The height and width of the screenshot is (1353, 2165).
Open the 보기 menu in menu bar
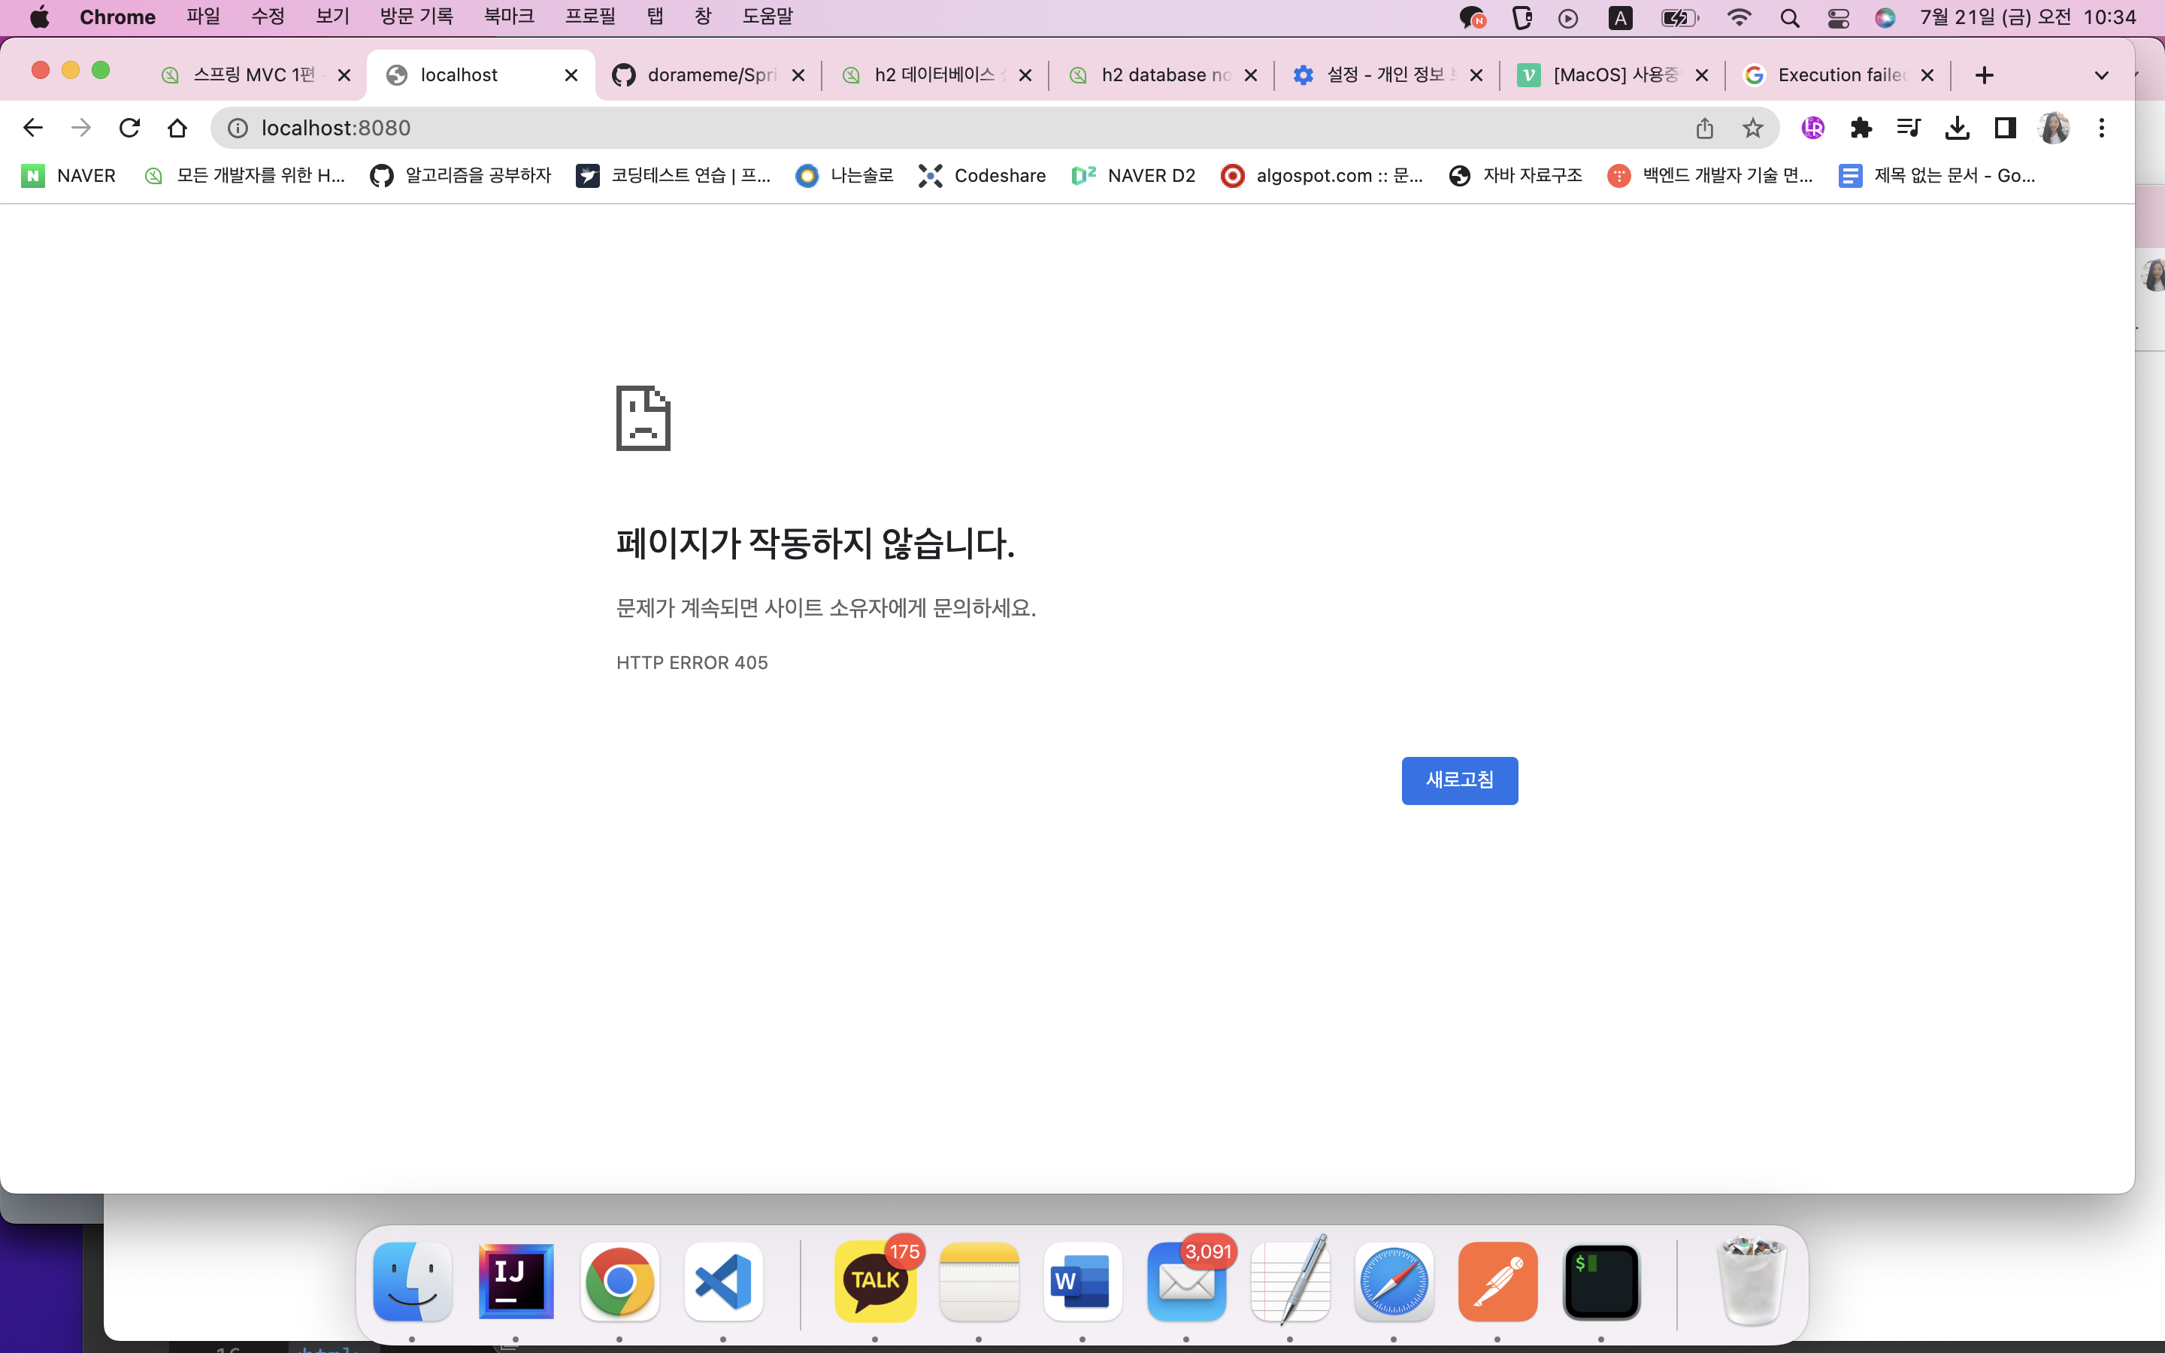(x=332, y=17)
